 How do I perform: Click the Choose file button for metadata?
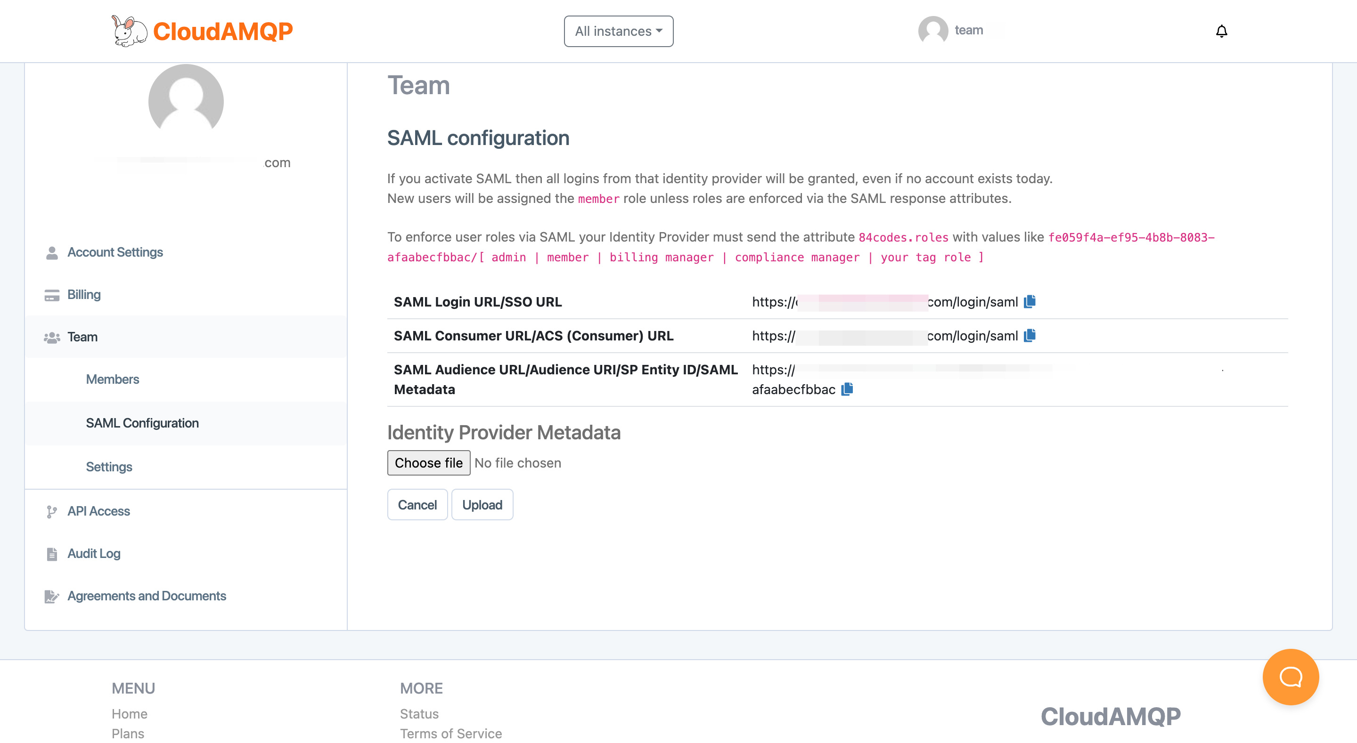tap(428, 462)
